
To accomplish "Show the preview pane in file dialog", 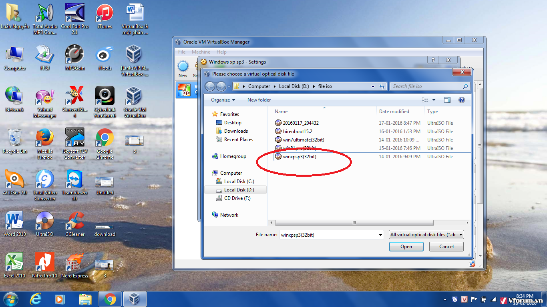I will [x=447, y=100].
